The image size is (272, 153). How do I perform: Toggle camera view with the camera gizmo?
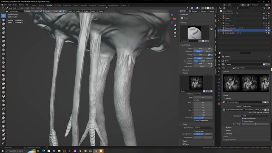175,33
